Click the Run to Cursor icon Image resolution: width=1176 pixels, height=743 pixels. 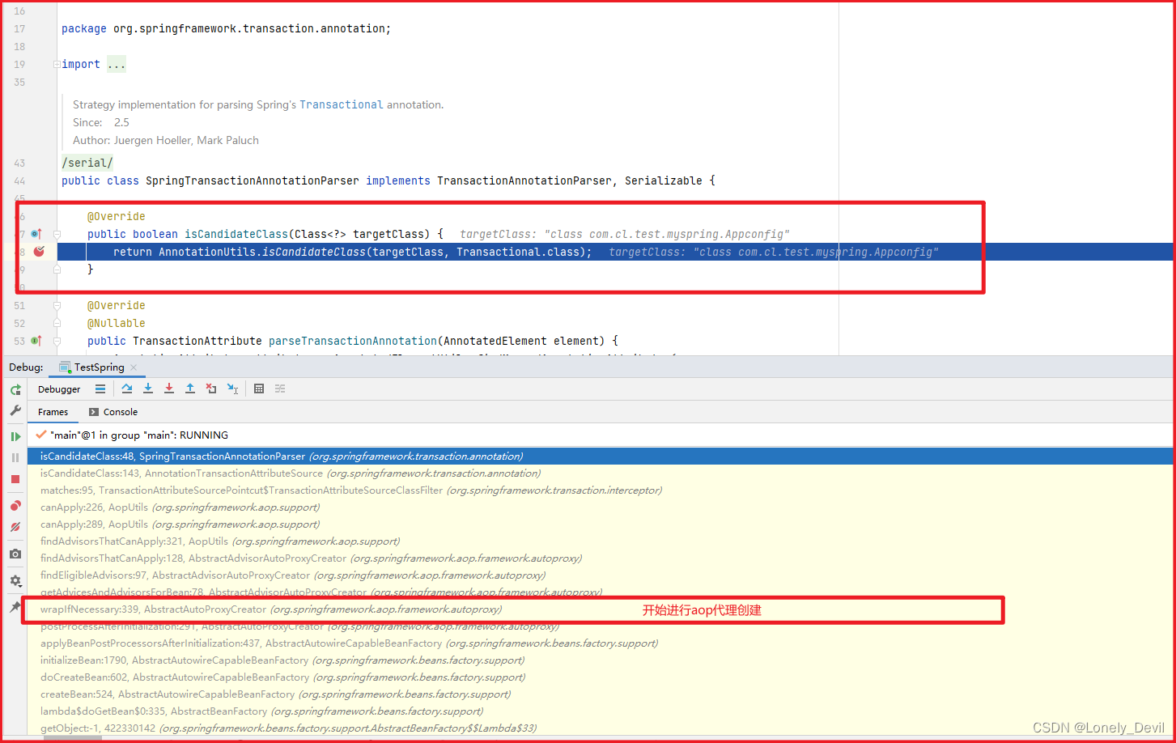pos(232,389)
